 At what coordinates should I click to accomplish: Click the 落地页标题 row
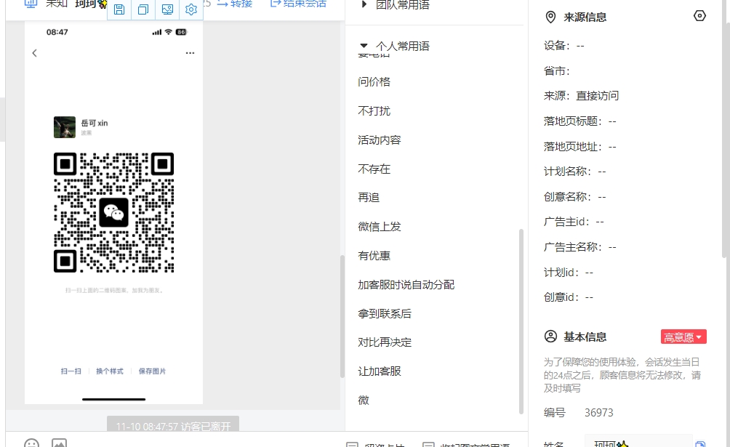tap(580, 121)
